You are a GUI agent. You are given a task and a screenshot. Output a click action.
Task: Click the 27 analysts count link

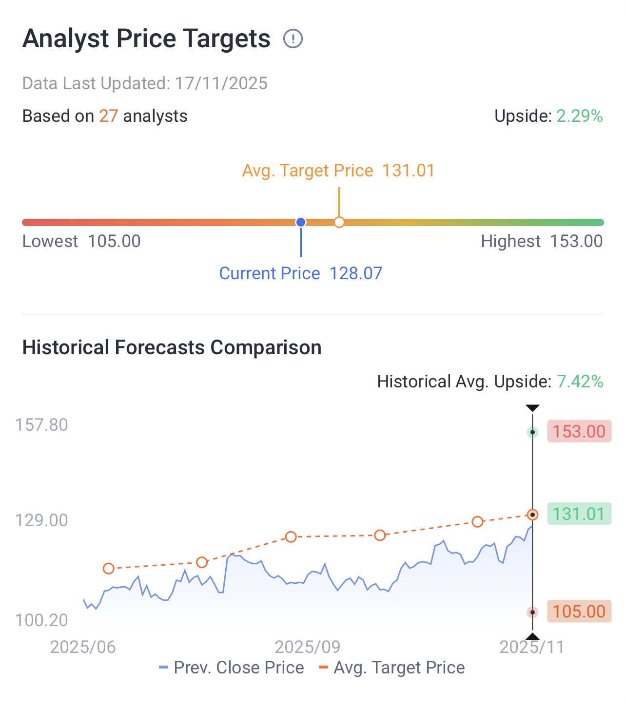(x=109, y=116)
